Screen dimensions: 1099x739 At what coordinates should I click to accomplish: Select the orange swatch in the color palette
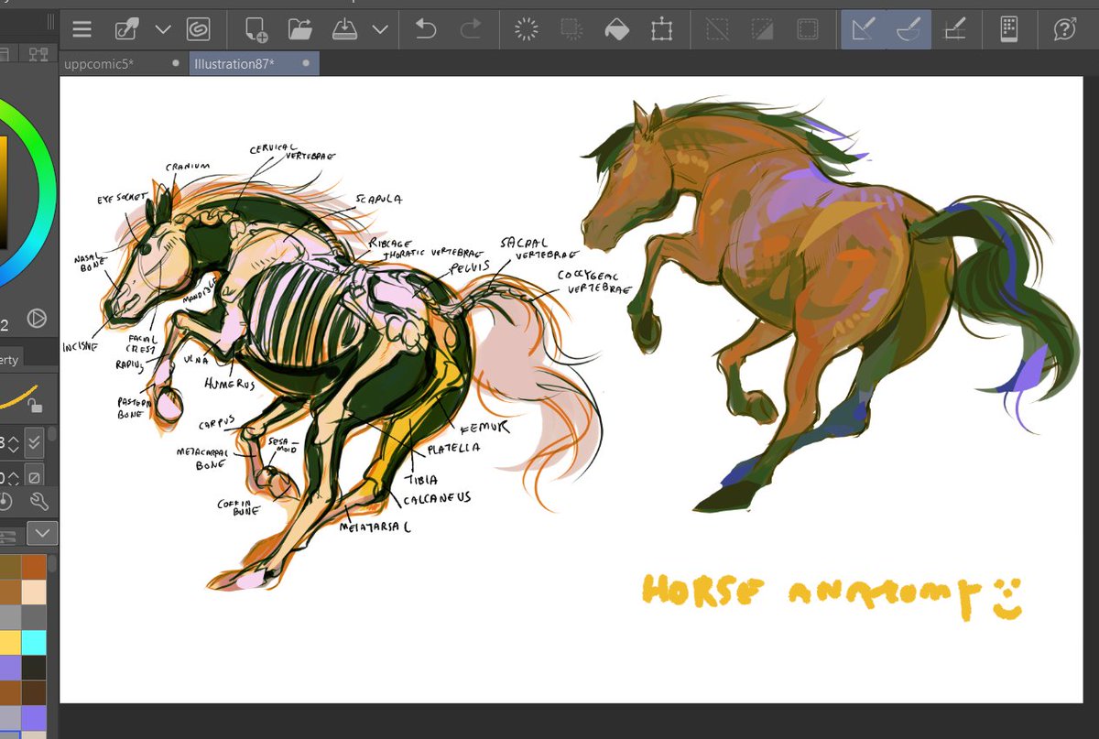coord(34,566)
